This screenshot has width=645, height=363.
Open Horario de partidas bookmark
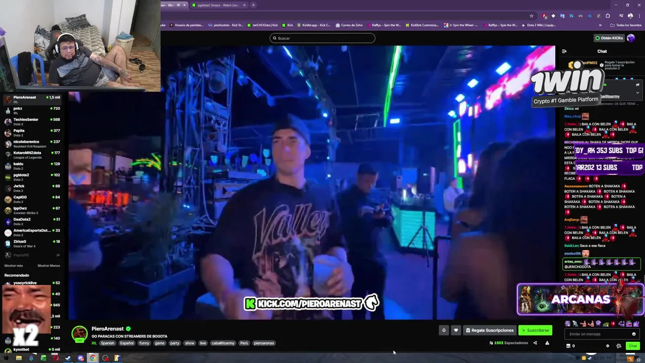pos(186,25)
